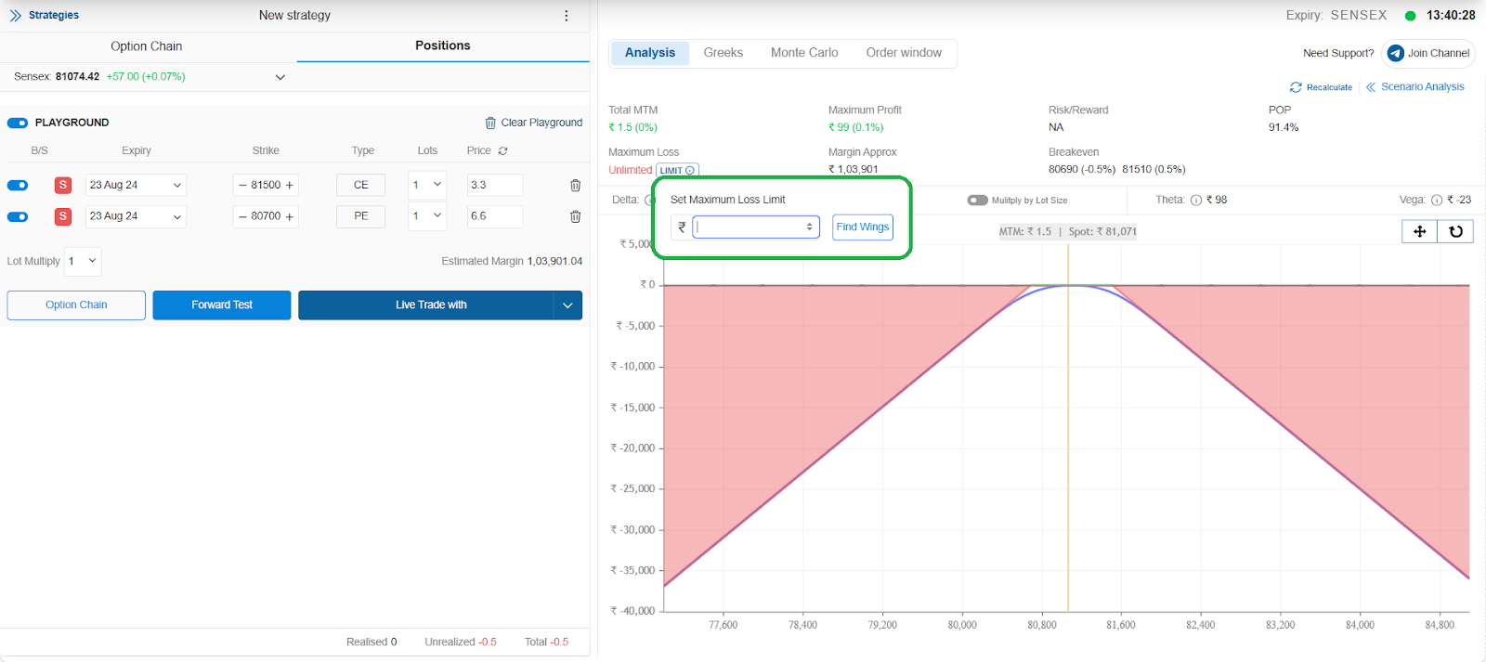This screenshot has width=1486, height=662.
Task: Focus the Set Maximum Loss Limit input
Action: (756, 227)
